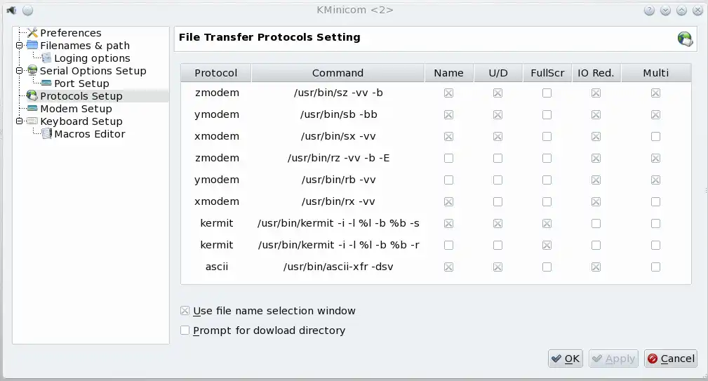Select the Protocols Setup tree entry

[81, 96]
